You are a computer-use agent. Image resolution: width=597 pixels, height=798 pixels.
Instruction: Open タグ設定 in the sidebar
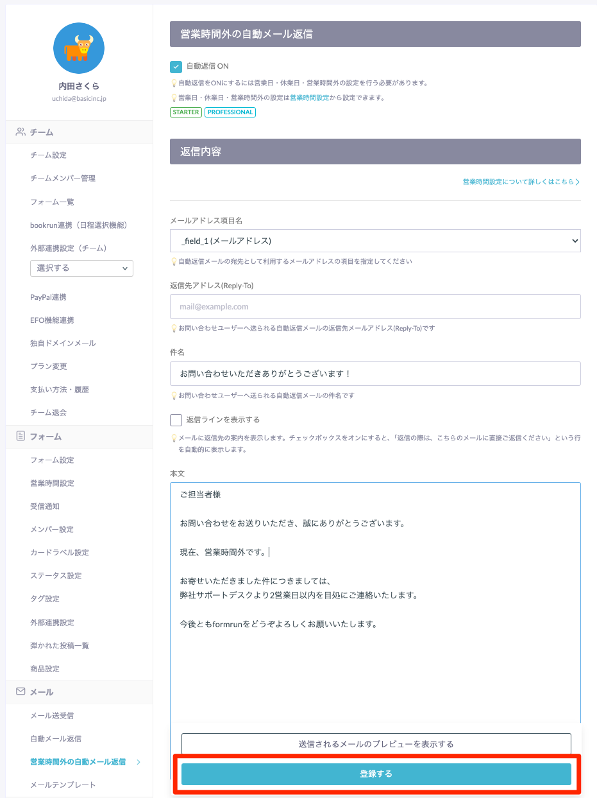[45, 599]
